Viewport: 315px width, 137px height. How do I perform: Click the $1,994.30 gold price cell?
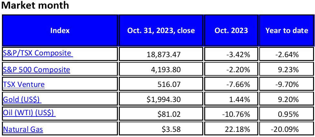pos(161,99)
